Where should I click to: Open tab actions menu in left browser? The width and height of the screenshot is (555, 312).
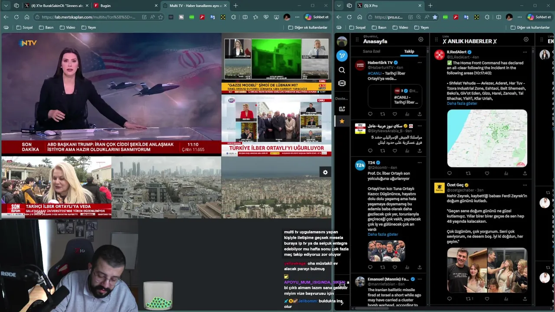tap(6, 6)
